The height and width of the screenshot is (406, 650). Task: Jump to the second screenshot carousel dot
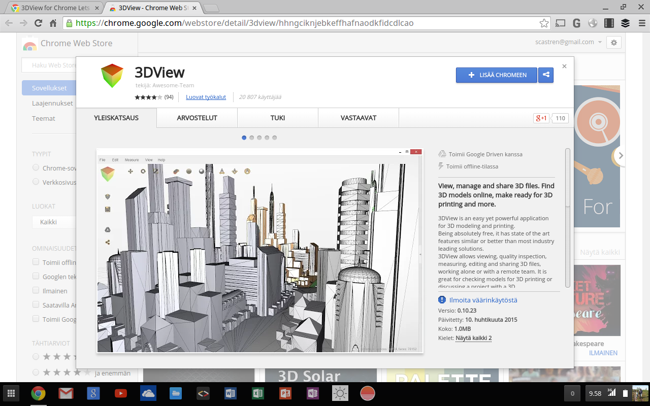(x=252, y=138)
